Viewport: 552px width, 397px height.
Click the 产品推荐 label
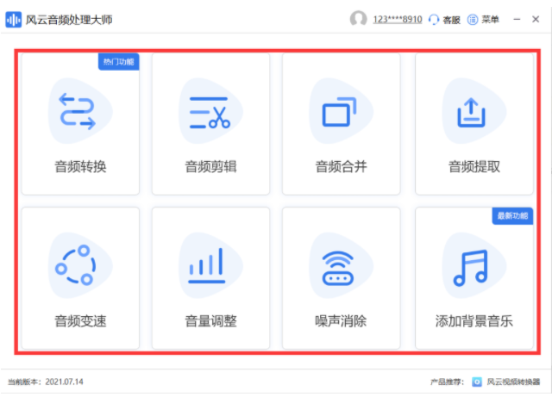(x=447, y=381)
